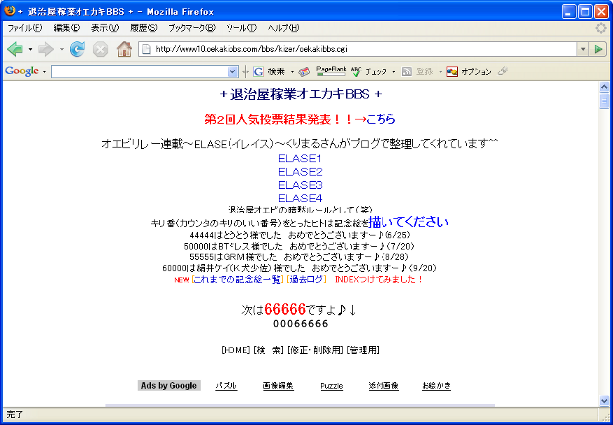Click the Go arrow beside address bar
This screenshot has height=425, width=613.
click(x=598, y=48)
